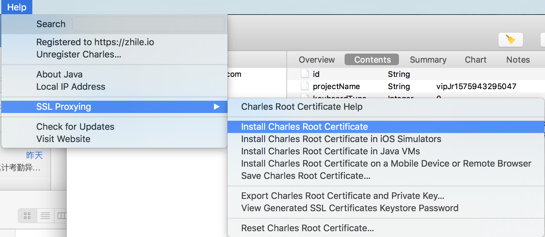Click the file icon beside id

[305, 74]
